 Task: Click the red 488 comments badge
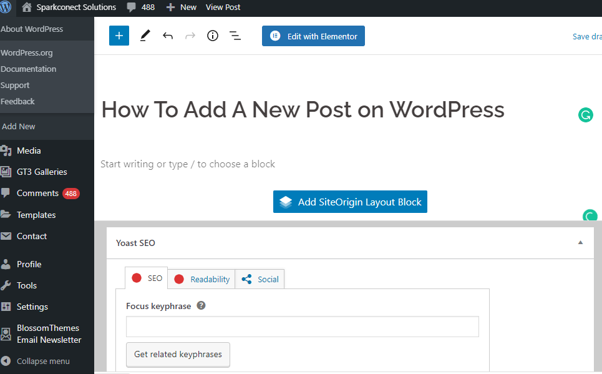(71, 194)
